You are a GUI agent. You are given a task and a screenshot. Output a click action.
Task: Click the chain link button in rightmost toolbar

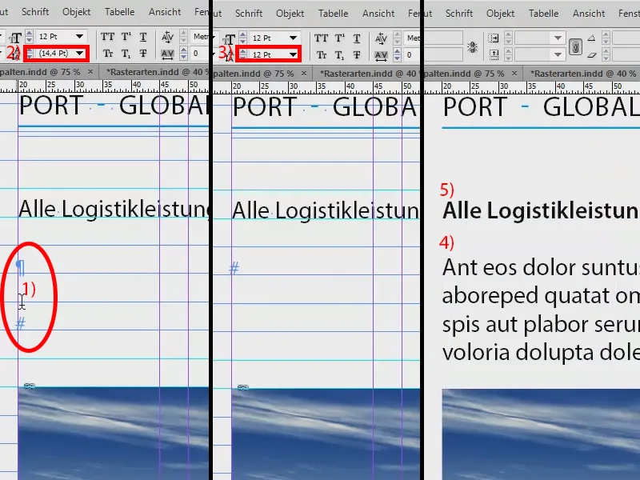[x=575, y=48]
